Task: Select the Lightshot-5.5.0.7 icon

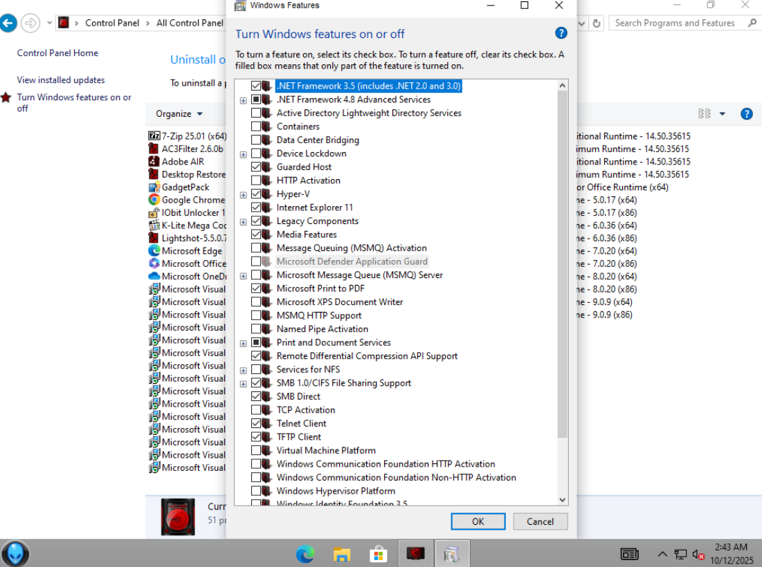Action: point(154,238)
